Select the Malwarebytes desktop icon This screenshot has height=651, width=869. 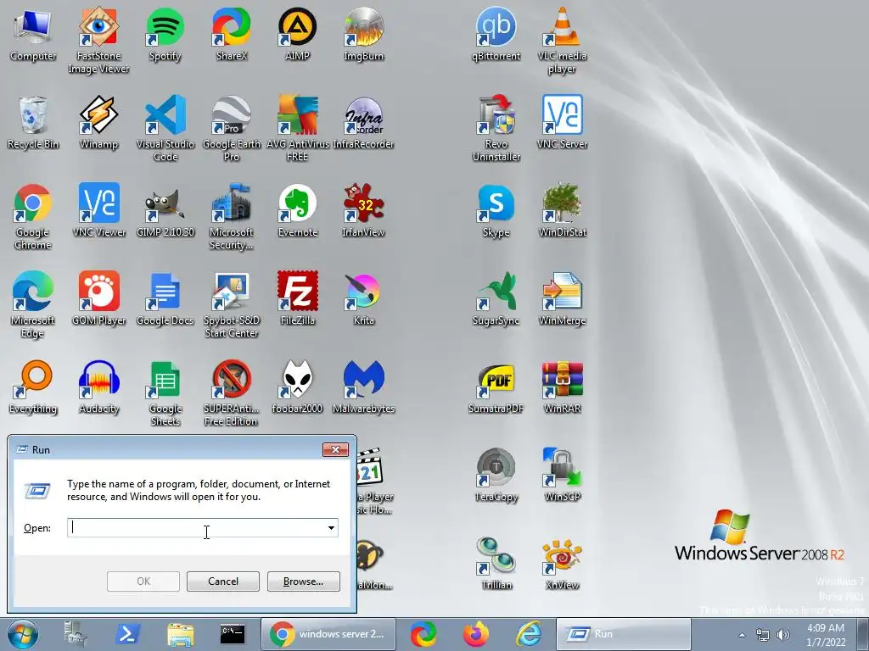tap(363, 387)
